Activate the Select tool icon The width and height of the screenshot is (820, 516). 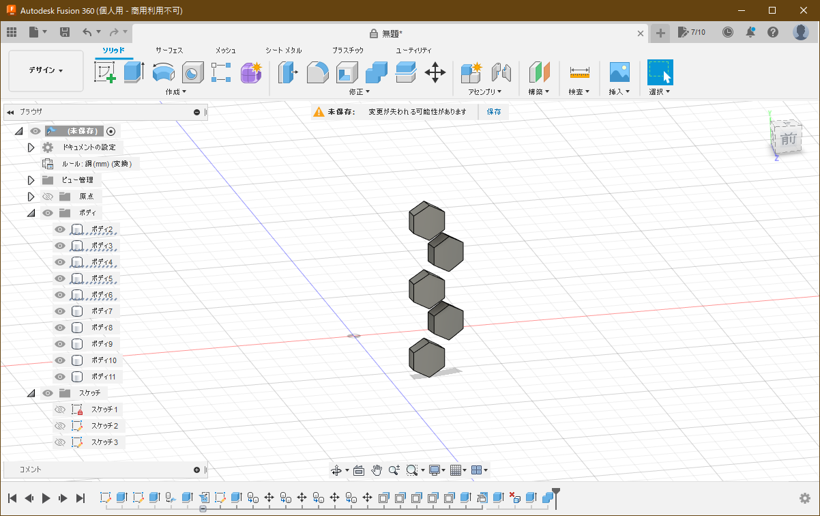click(660, 72)
